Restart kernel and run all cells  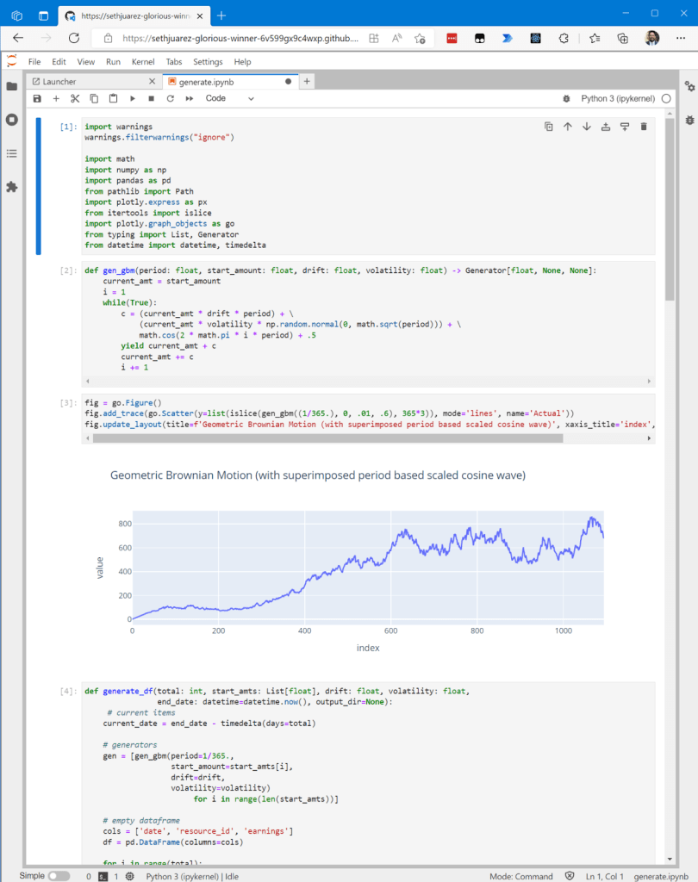190,99
